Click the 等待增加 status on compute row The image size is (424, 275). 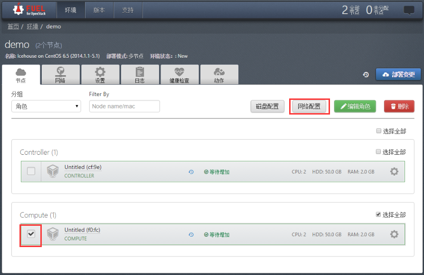pyautogui.click(x=217, y=235)
